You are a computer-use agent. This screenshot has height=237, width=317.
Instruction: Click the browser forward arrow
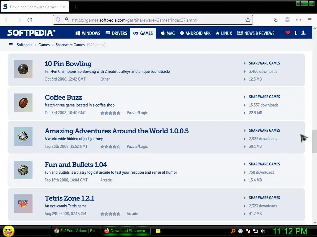pos(19,20)
